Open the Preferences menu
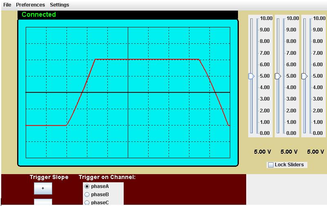 [31, 5]
